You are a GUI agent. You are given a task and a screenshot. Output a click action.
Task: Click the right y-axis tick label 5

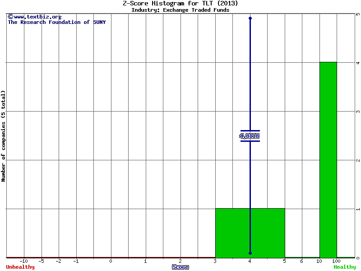[x=358, y=14]
